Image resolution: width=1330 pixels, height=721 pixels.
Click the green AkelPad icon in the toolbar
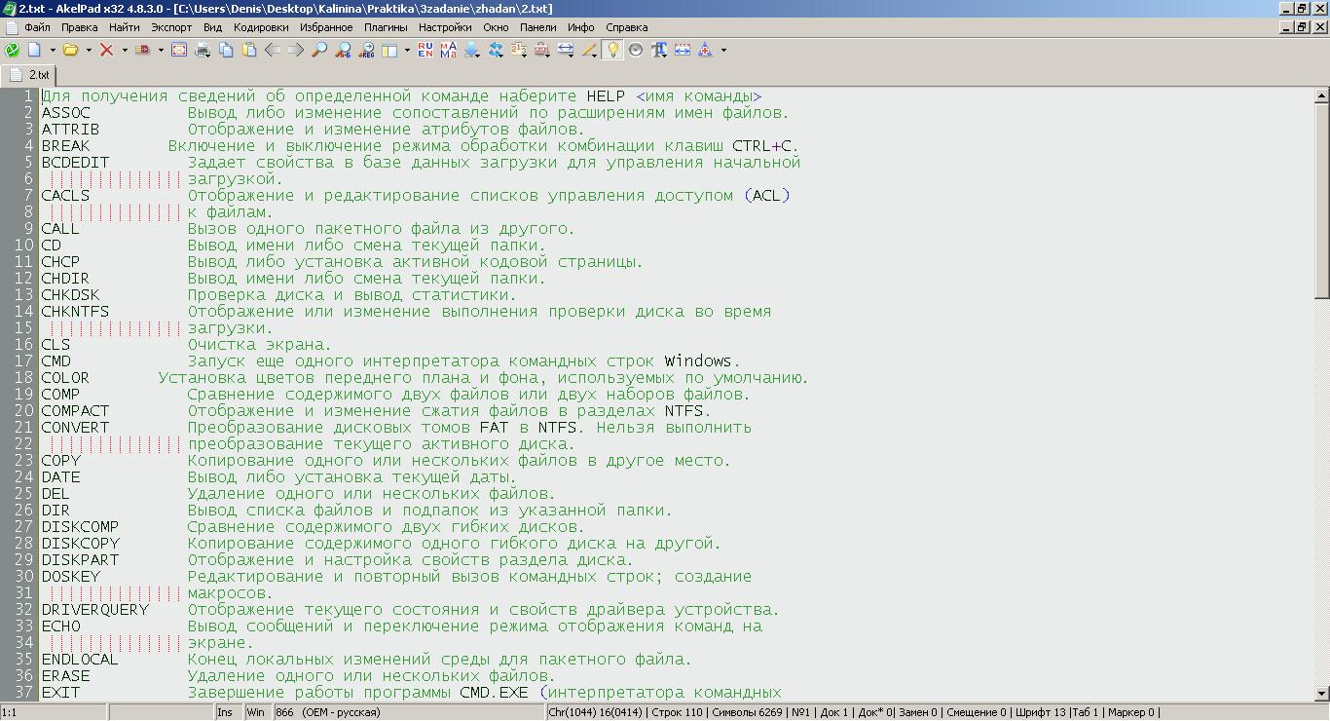click(12, 50)
